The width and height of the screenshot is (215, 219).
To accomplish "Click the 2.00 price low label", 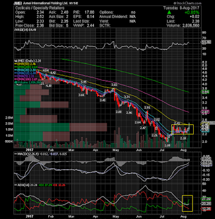I will point(167,146).
